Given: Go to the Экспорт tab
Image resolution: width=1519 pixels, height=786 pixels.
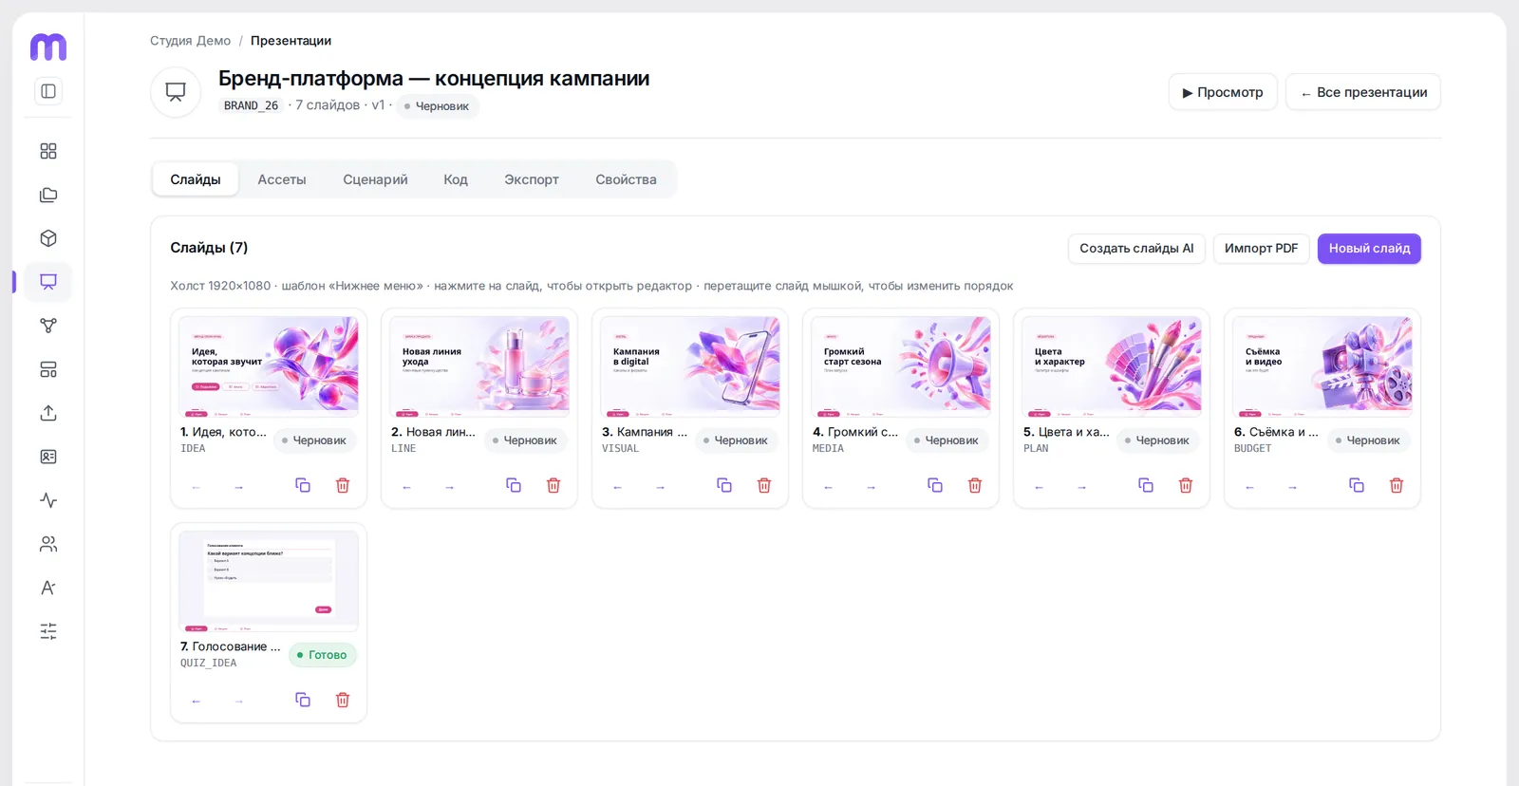Looking at the screenshot, I should tap(532, 179).
